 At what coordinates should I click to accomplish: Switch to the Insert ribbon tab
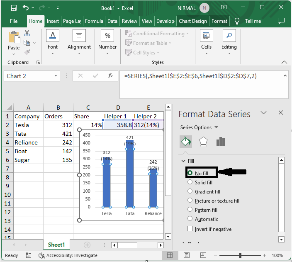click(x=53, y=21)
